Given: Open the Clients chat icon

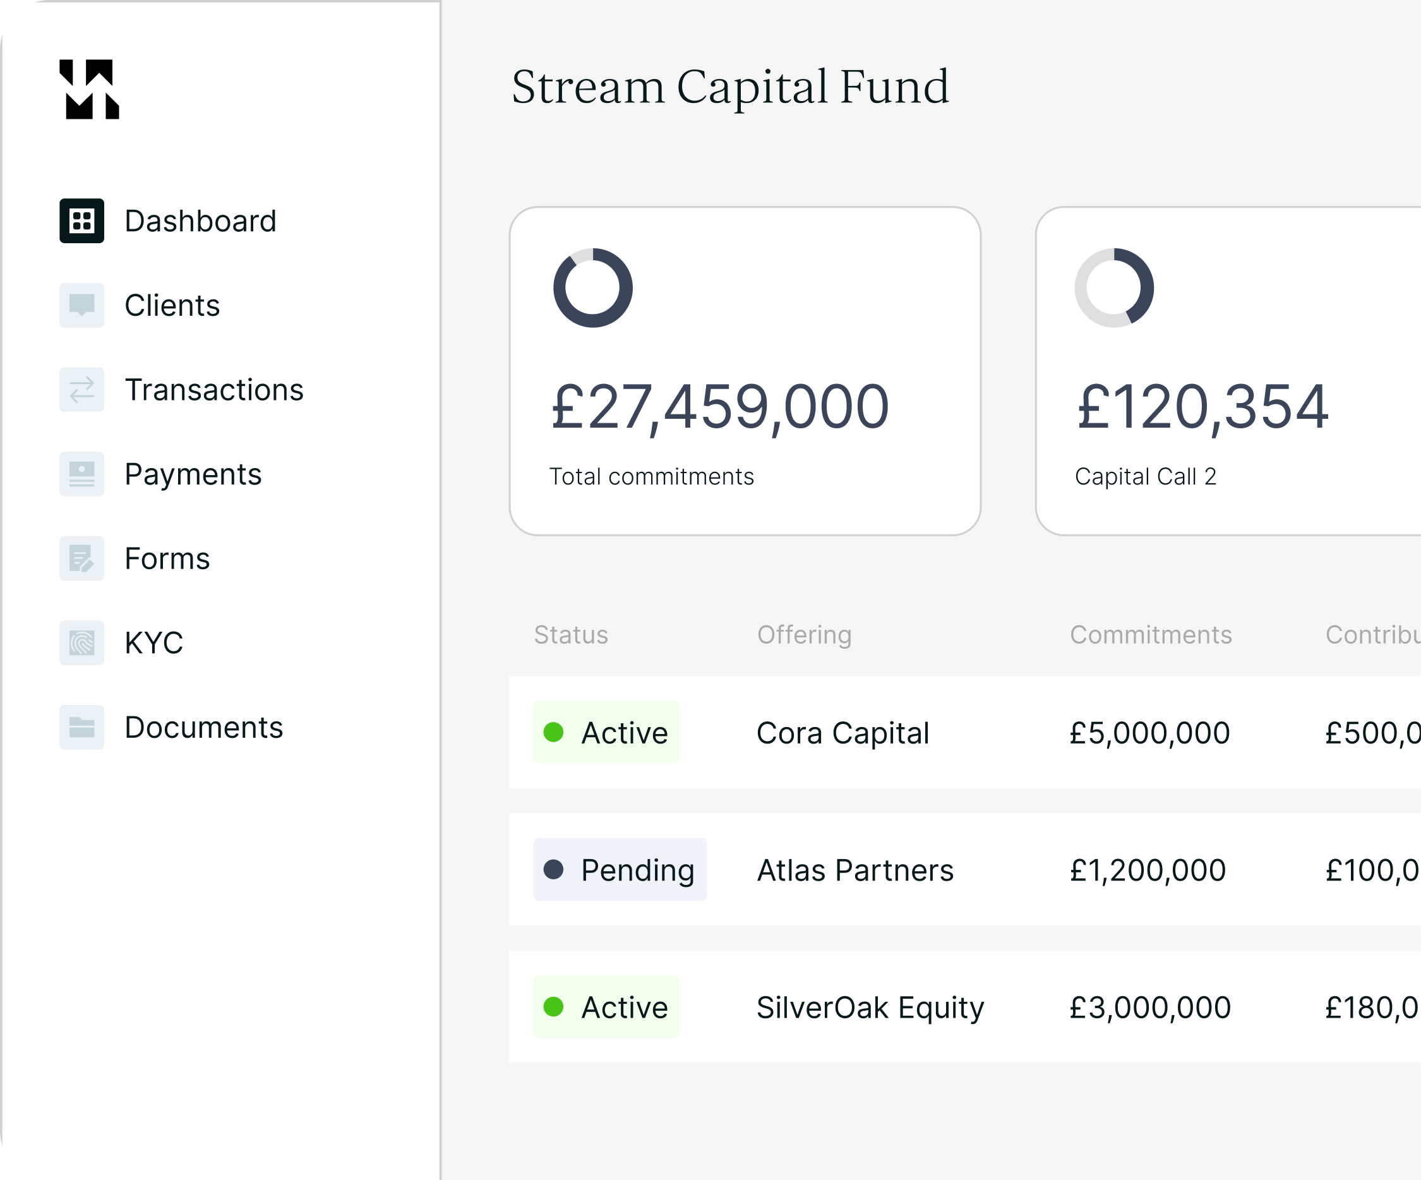Looking at the screenshot, I should click(81, 305).
